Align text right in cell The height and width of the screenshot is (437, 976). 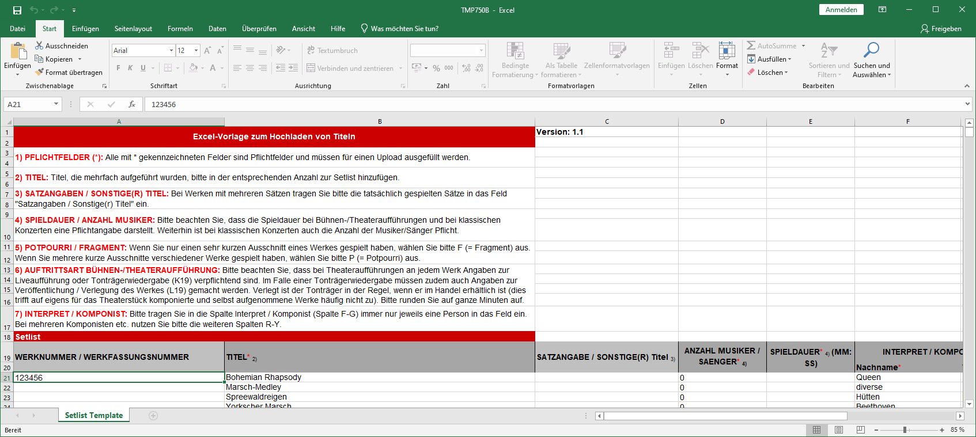[x=263, y=68]
